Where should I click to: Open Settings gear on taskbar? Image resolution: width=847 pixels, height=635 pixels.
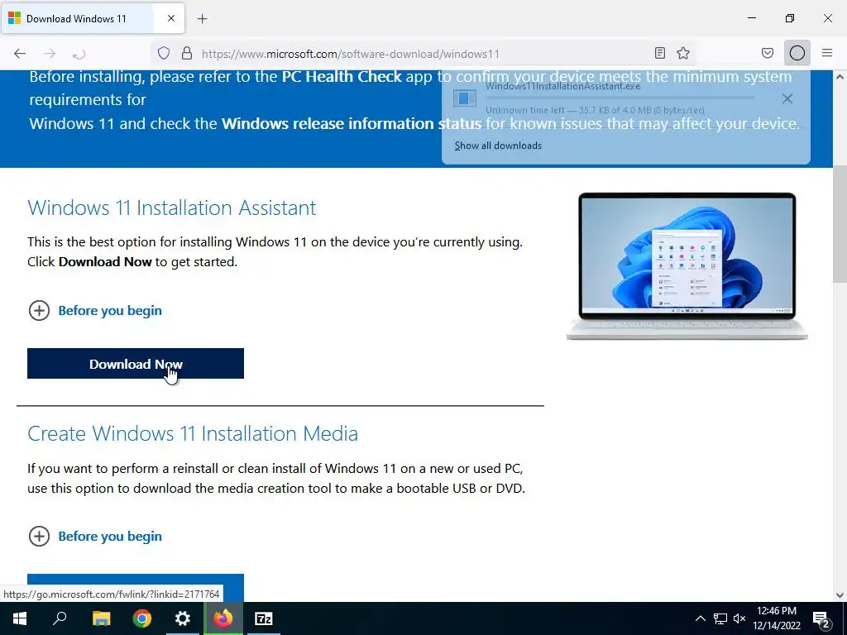tap(183, 618)
